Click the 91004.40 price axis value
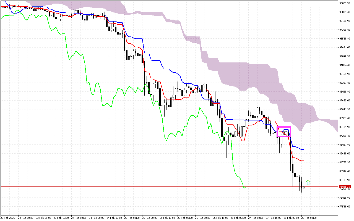Image resolution: width=354 pixels, height=221 pixels. coord(345,65)
